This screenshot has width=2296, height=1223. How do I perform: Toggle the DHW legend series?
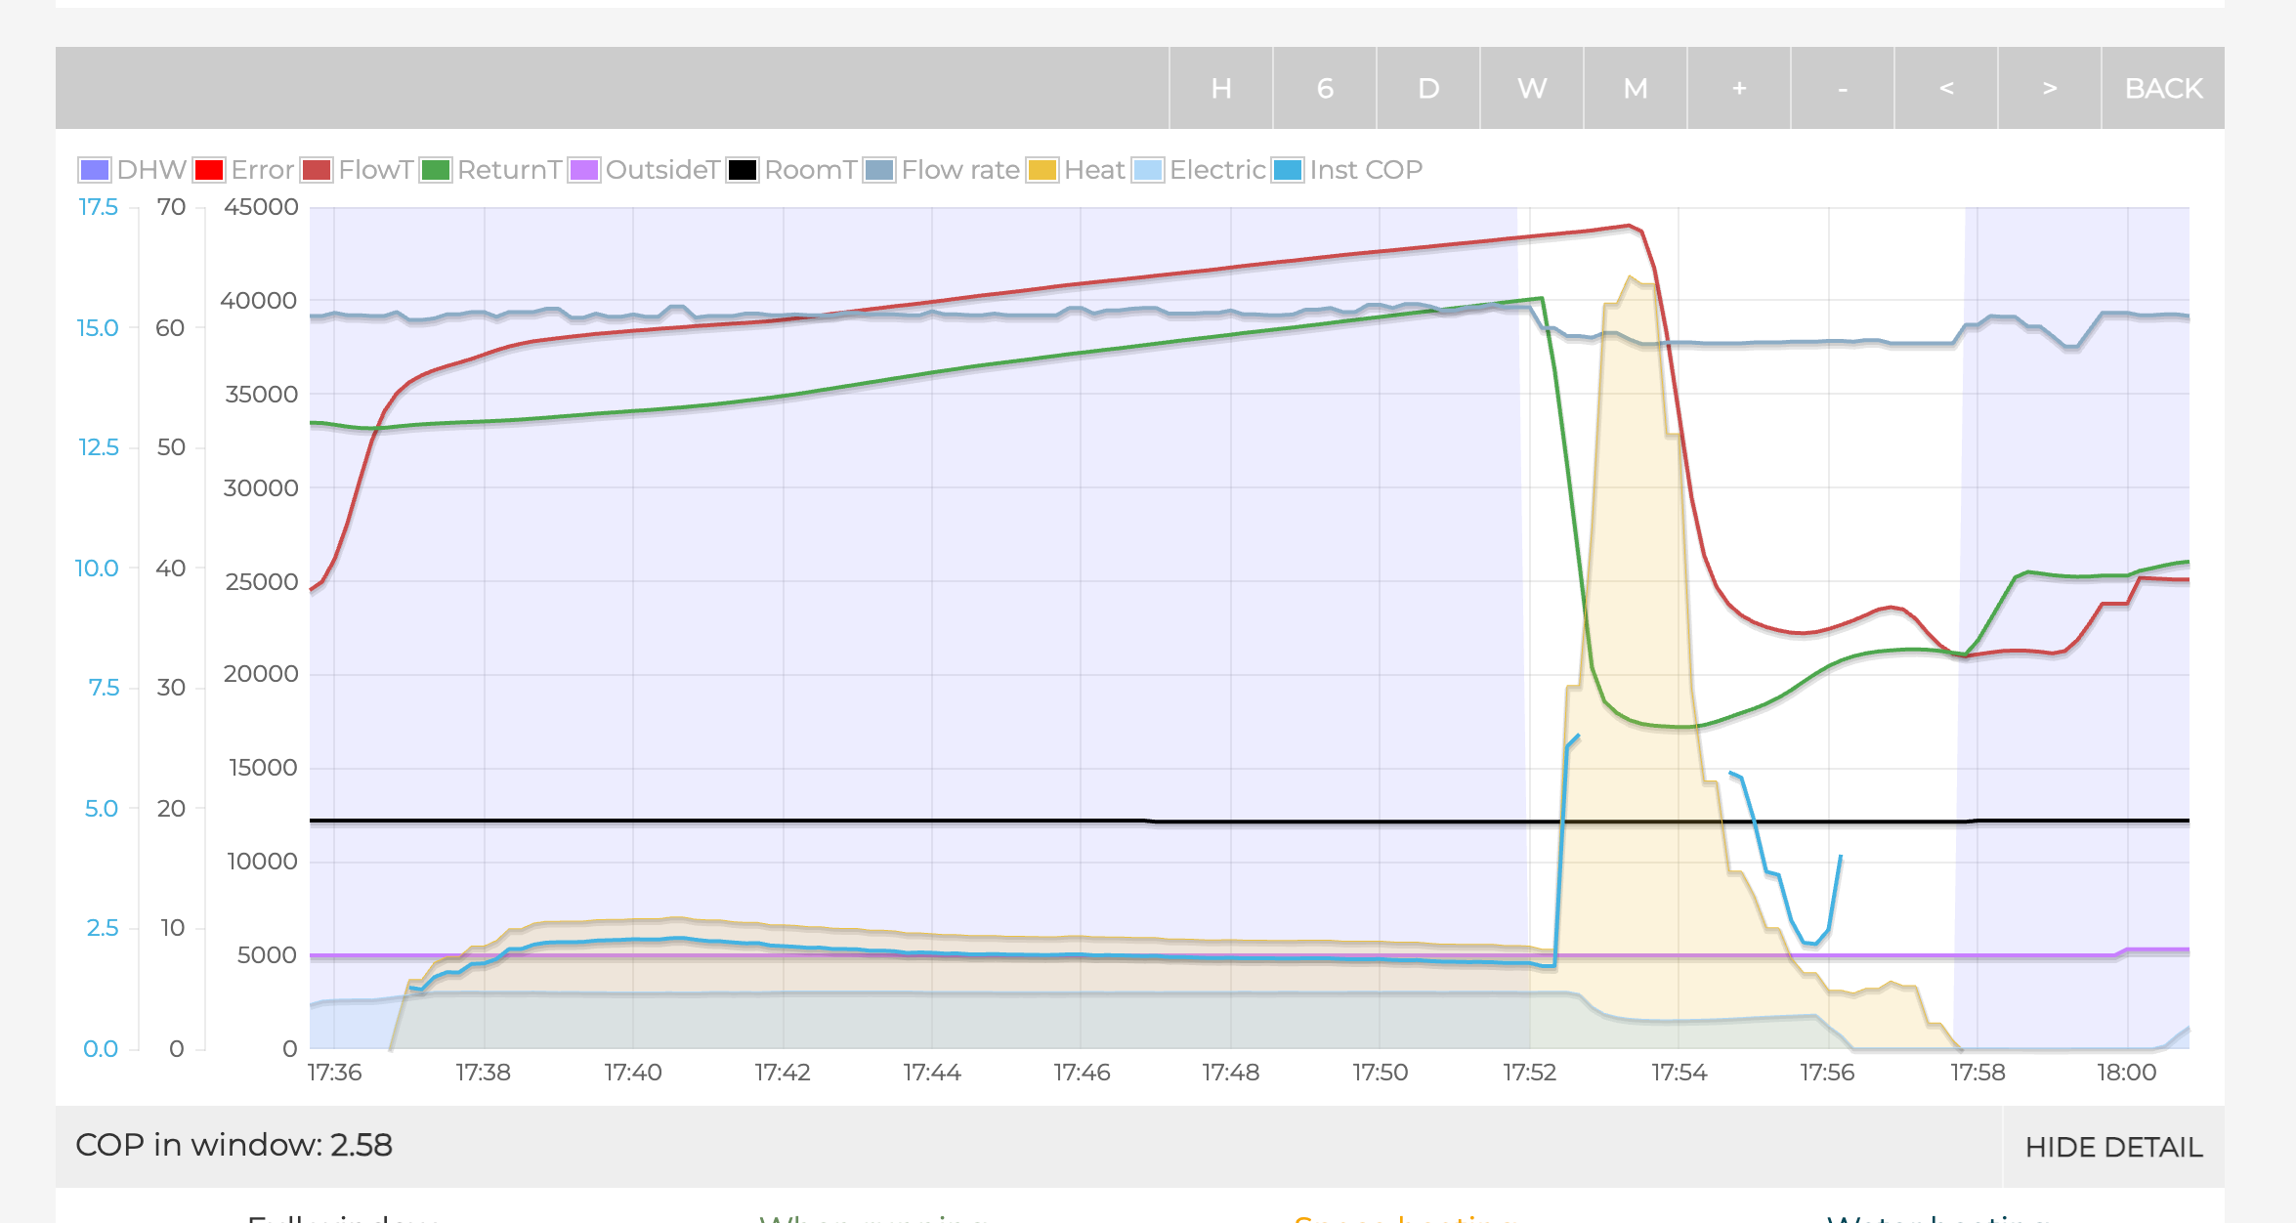(x=150, y=170)
